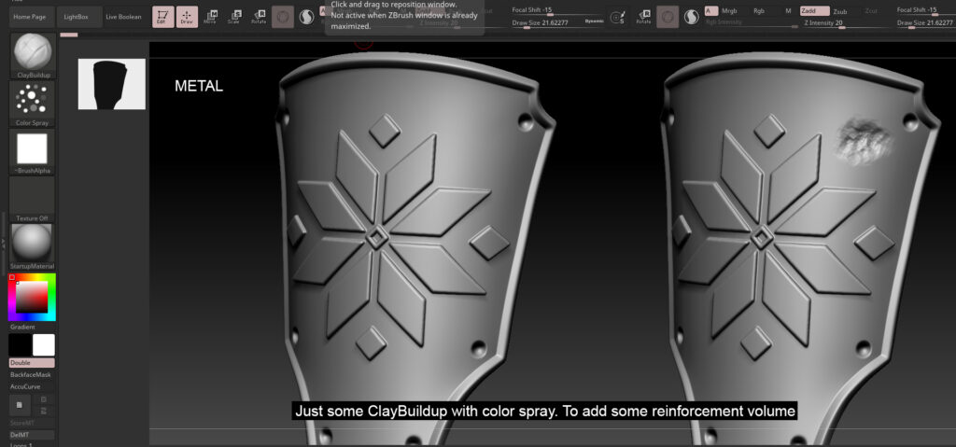Click the Rgb Intensity slider
The width and height of the screenshot is (956, 447).
pyautogui.click(x=752, y=23)
